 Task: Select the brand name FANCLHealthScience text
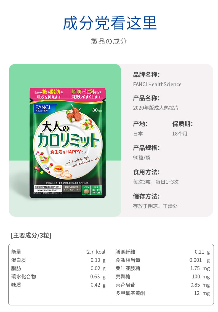pyautogui.click(x=157, y=84)
